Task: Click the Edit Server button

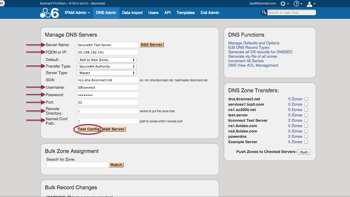Action: (x=152, y=45)
